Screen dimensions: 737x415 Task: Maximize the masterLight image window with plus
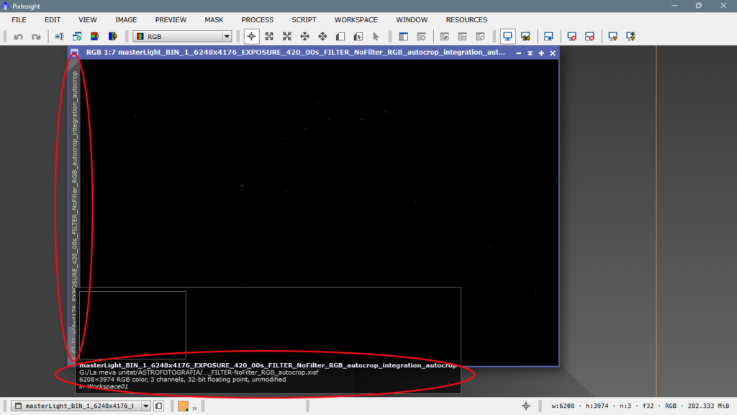click(x=541, y=53)
